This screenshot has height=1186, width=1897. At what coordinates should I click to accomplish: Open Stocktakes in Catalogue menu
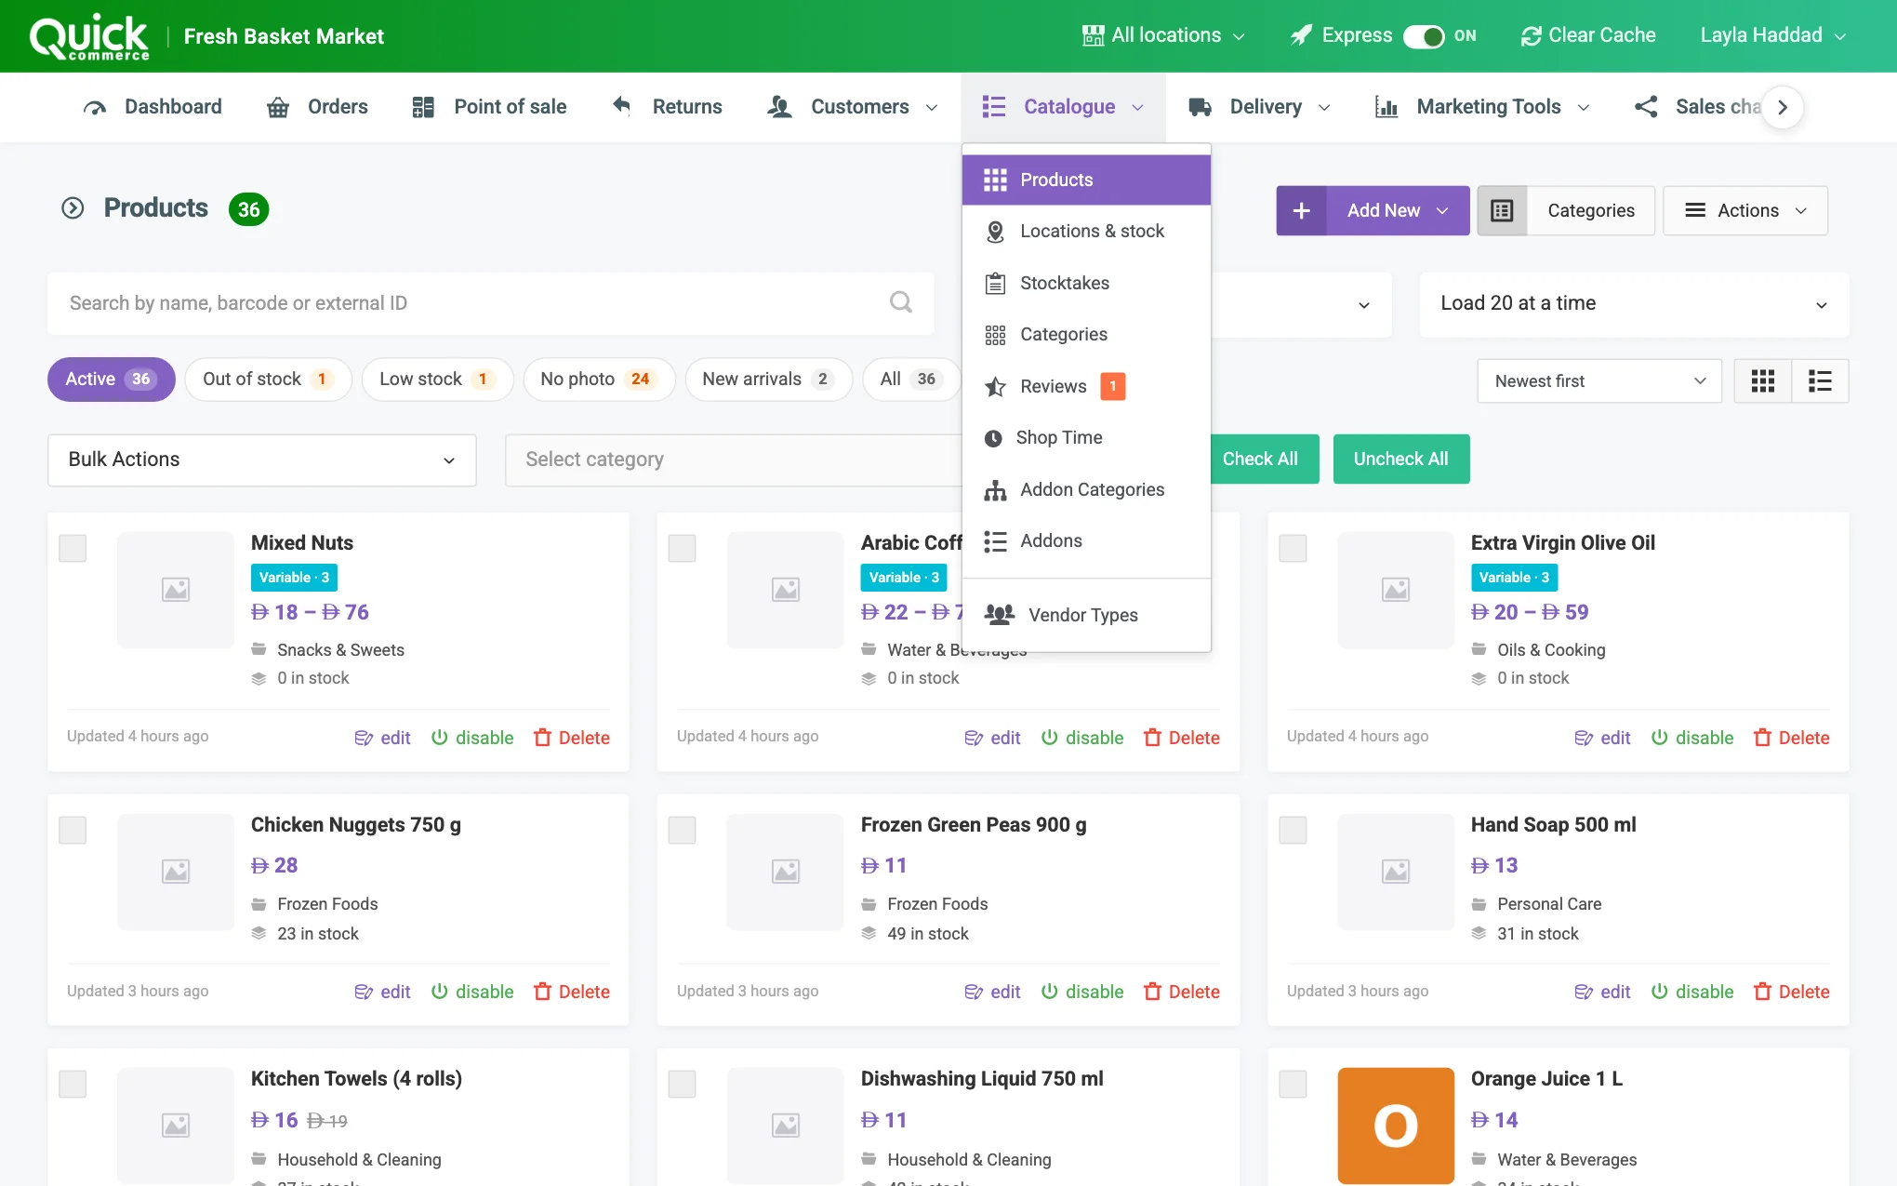tap(1086, 283)
